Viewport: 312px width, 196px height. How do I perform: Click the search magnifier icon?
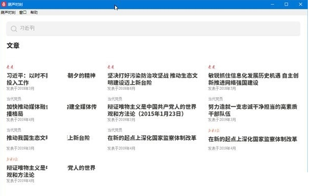point(14,29)
